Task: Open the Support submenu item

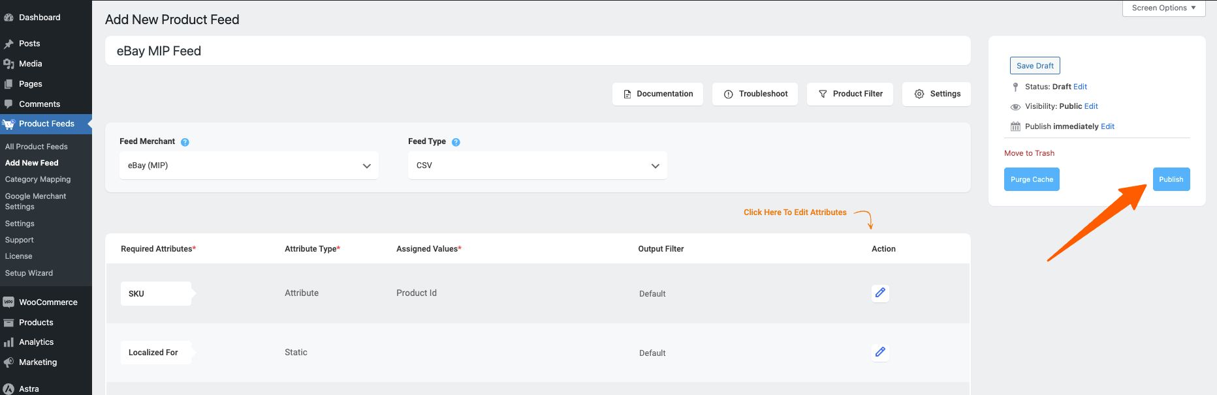Action: 20,240
